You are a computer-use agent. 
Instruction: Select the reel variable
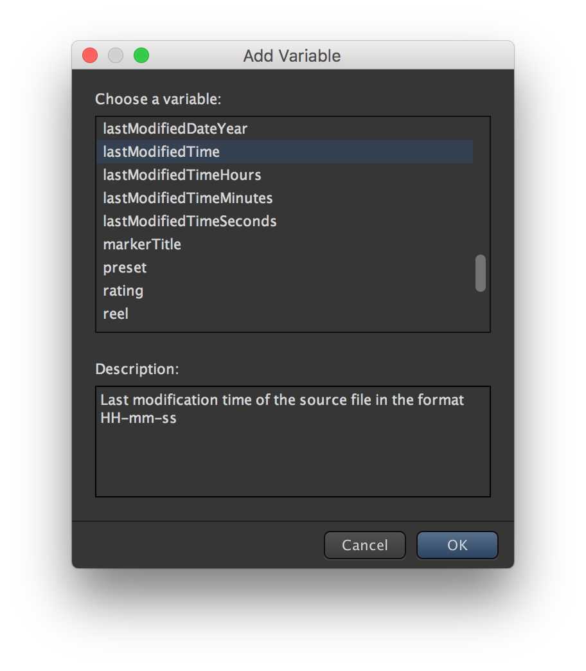click(285, 313)
